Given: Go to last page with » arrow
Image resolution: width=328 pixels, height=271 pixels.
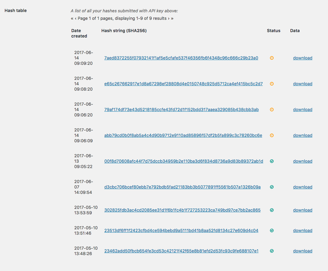Looking at the screenshot, I should (172, 18).
